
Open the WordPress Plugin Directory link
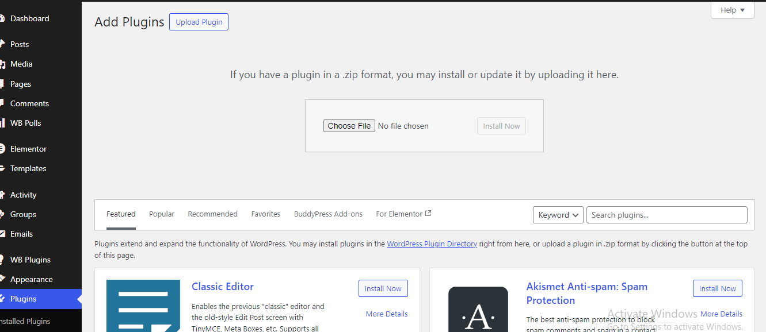click(x=432, y=244)
